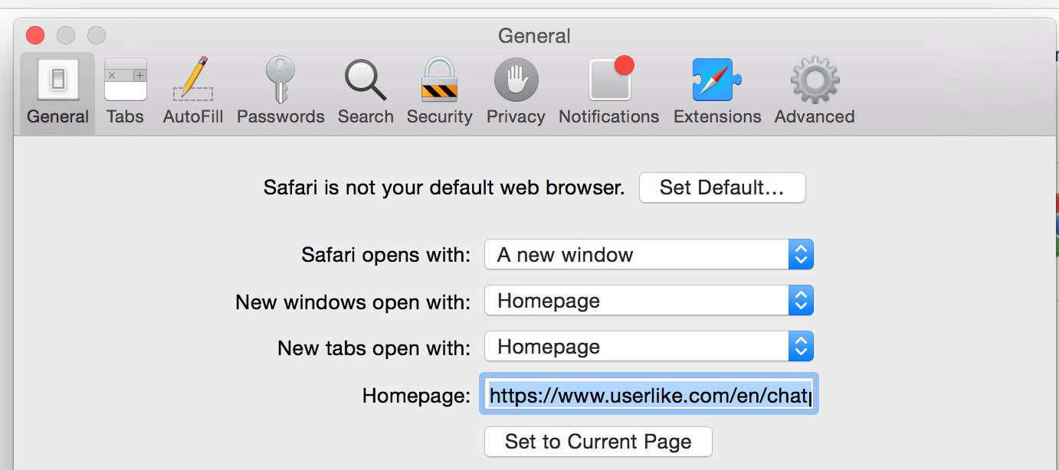Open the "New windows open with" dropdown
This screenshot has width=1059, height=470.
point(648,301)
